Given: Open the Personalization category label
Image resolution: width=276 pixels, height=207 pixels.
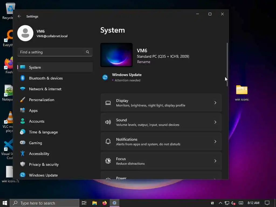Looking at the screenshot, I should pos(42,100).
